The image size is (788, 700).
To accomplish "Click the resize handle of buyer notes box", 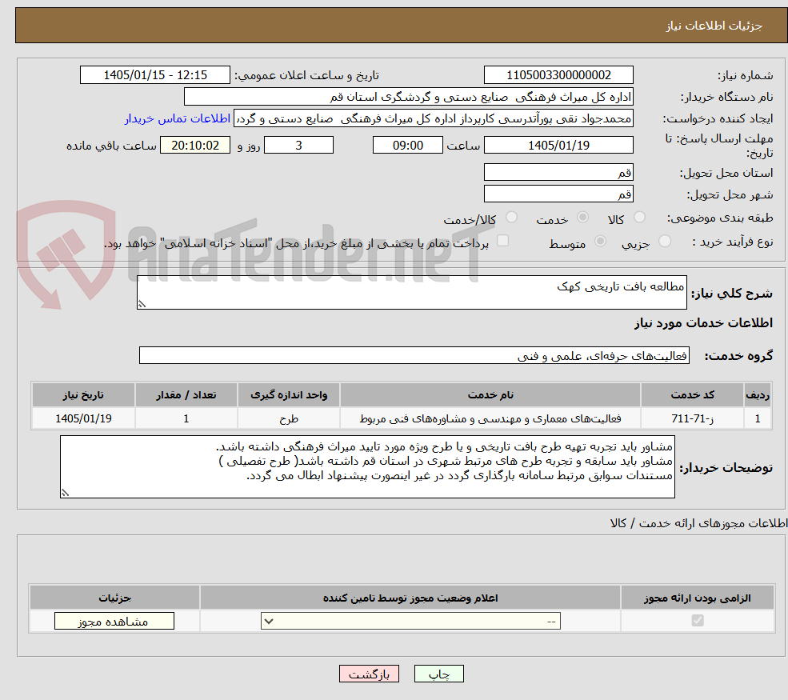I will tap(65, 493).
